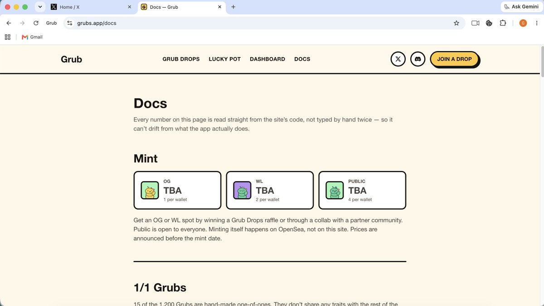Open the Extensions puzzle icon
The width and height of the screenshot is (544, 306).
[503, 23]
